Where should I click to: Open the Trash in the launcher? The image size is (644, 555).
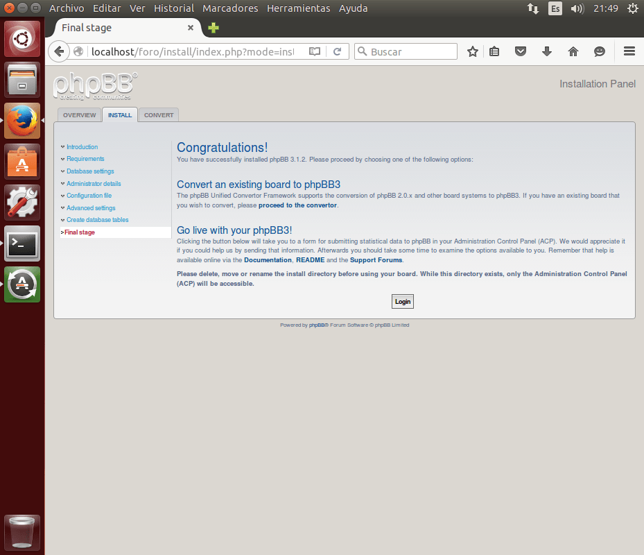pos(22,533)
